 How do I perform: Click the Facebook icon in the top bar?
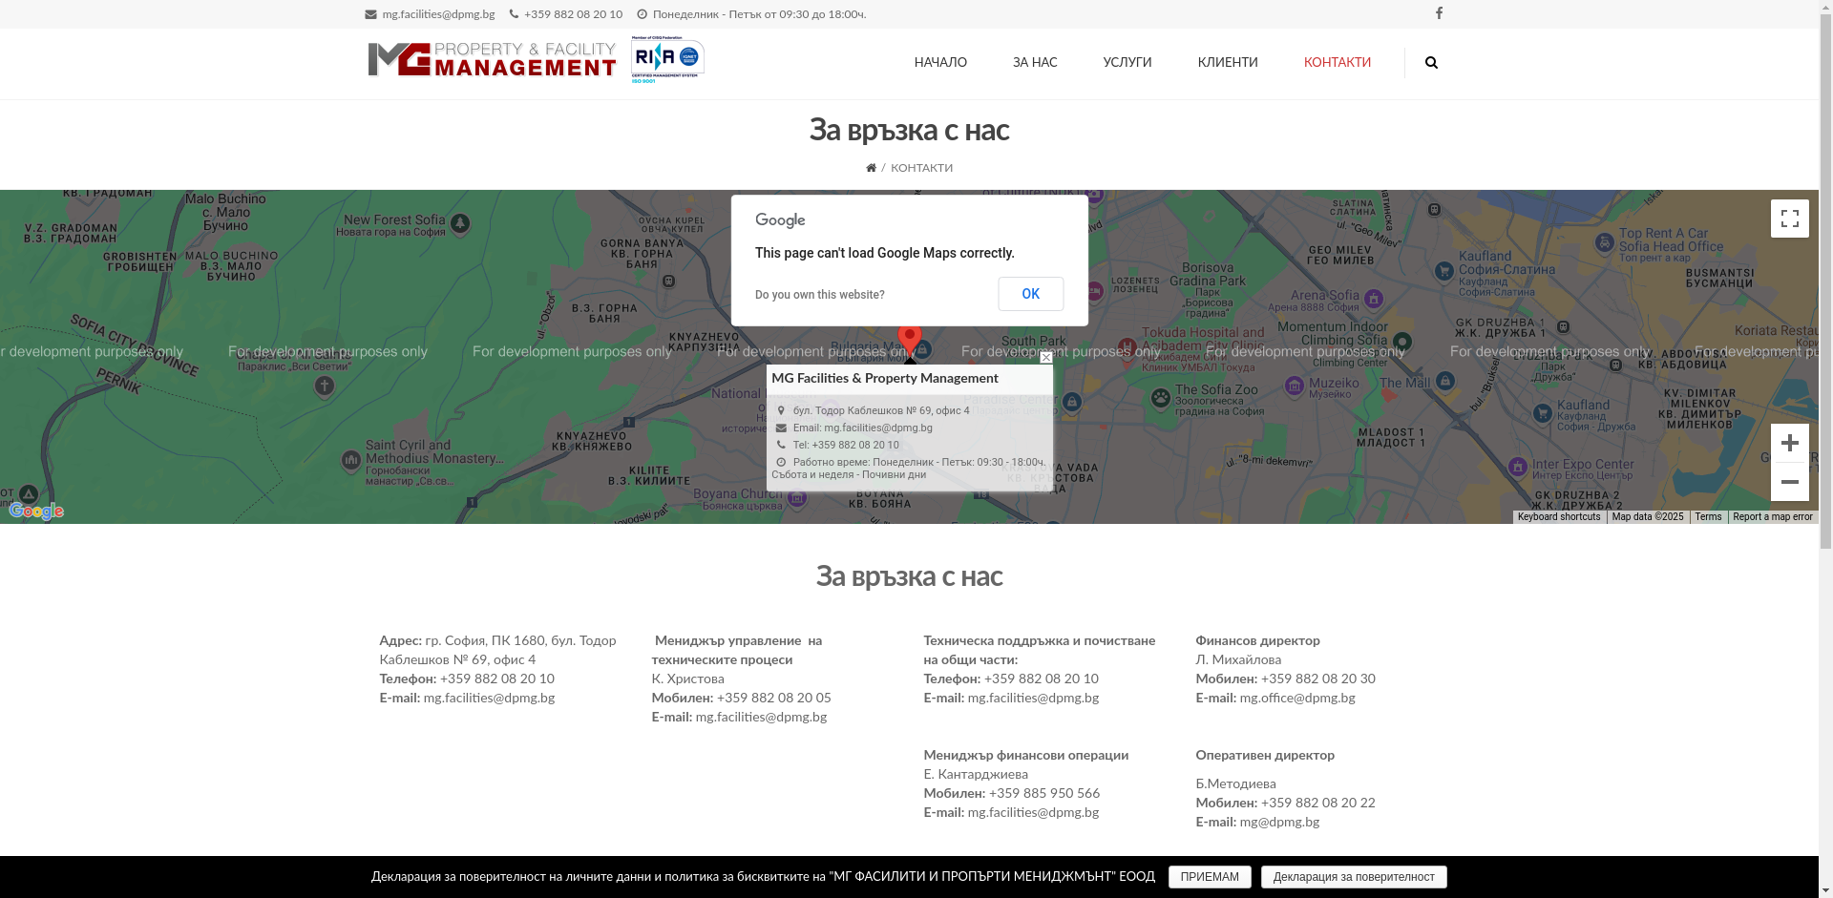pos(1439,13)
